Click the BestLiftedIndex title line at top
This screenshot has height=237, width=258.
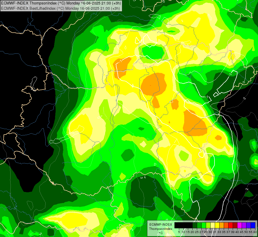click(x=60, y=8)
